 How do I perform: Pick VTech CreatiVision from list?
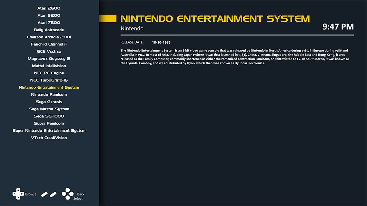tap(49, 138)
